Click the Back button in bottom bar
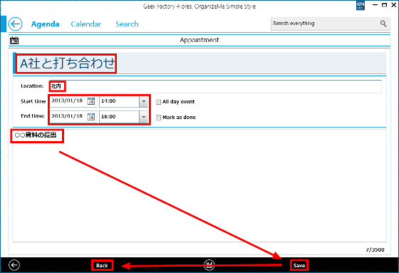The width and height of the screenshot is (399, 273). (102, 265)
